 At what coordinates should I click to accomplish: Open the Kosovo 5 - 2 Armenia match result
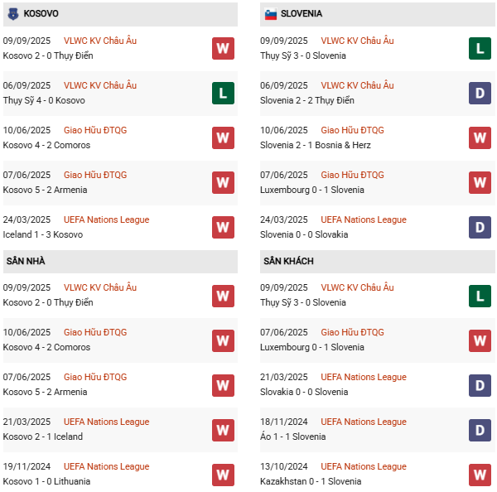(x=45, y=190)
